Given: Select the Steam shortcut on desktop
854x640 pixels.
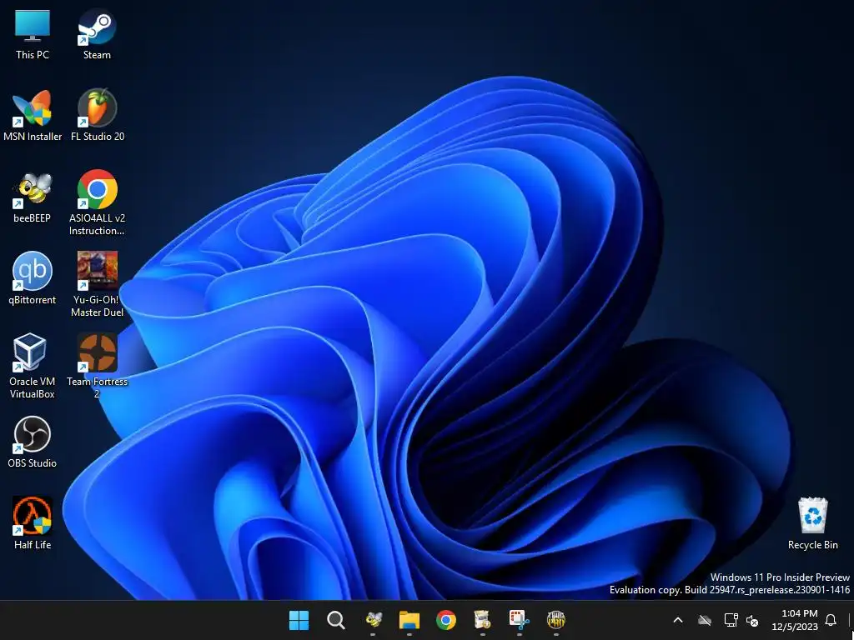Looking at the screenshot, I should pyautogui.click(x=97, y=35).
